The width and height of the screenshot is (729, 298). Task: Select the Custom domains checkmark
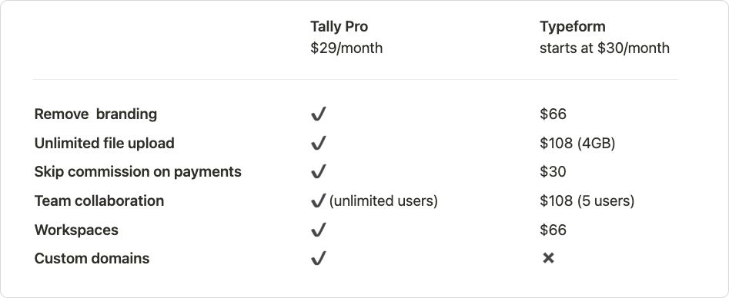(x=319, y=258)
